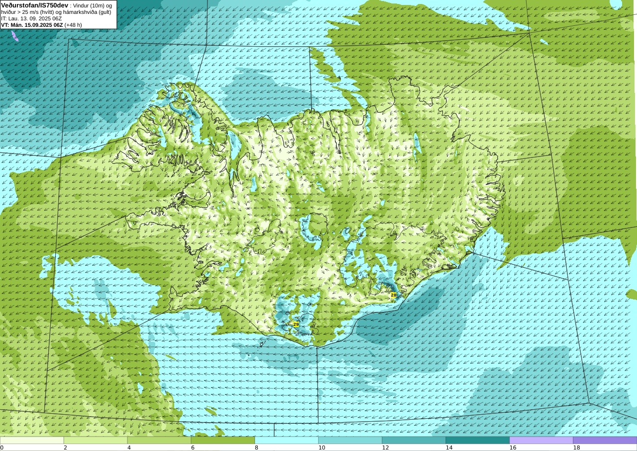
Task: Select the 12–14 m/s teal legend swatch
Action: coord(414,440)
